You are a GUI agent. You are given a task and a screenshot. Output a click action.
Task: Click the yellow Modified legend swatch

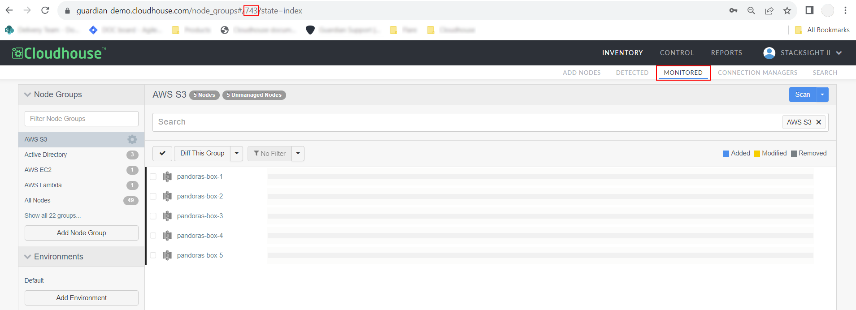757,154
